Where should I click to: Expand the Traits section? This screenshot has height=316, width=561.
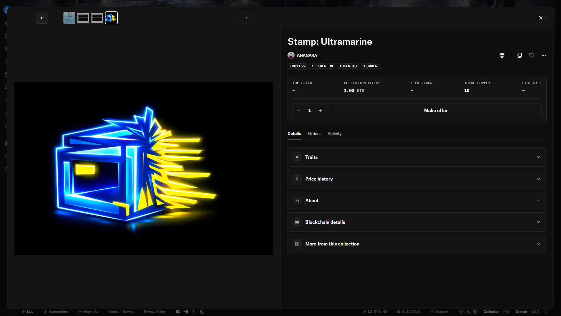417,157
